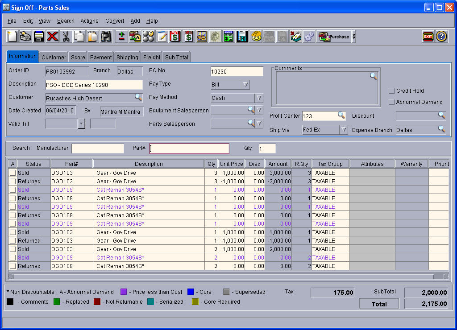Open the File menu
The height and width of the screenshot is (330, 457).
pos(12,21)
